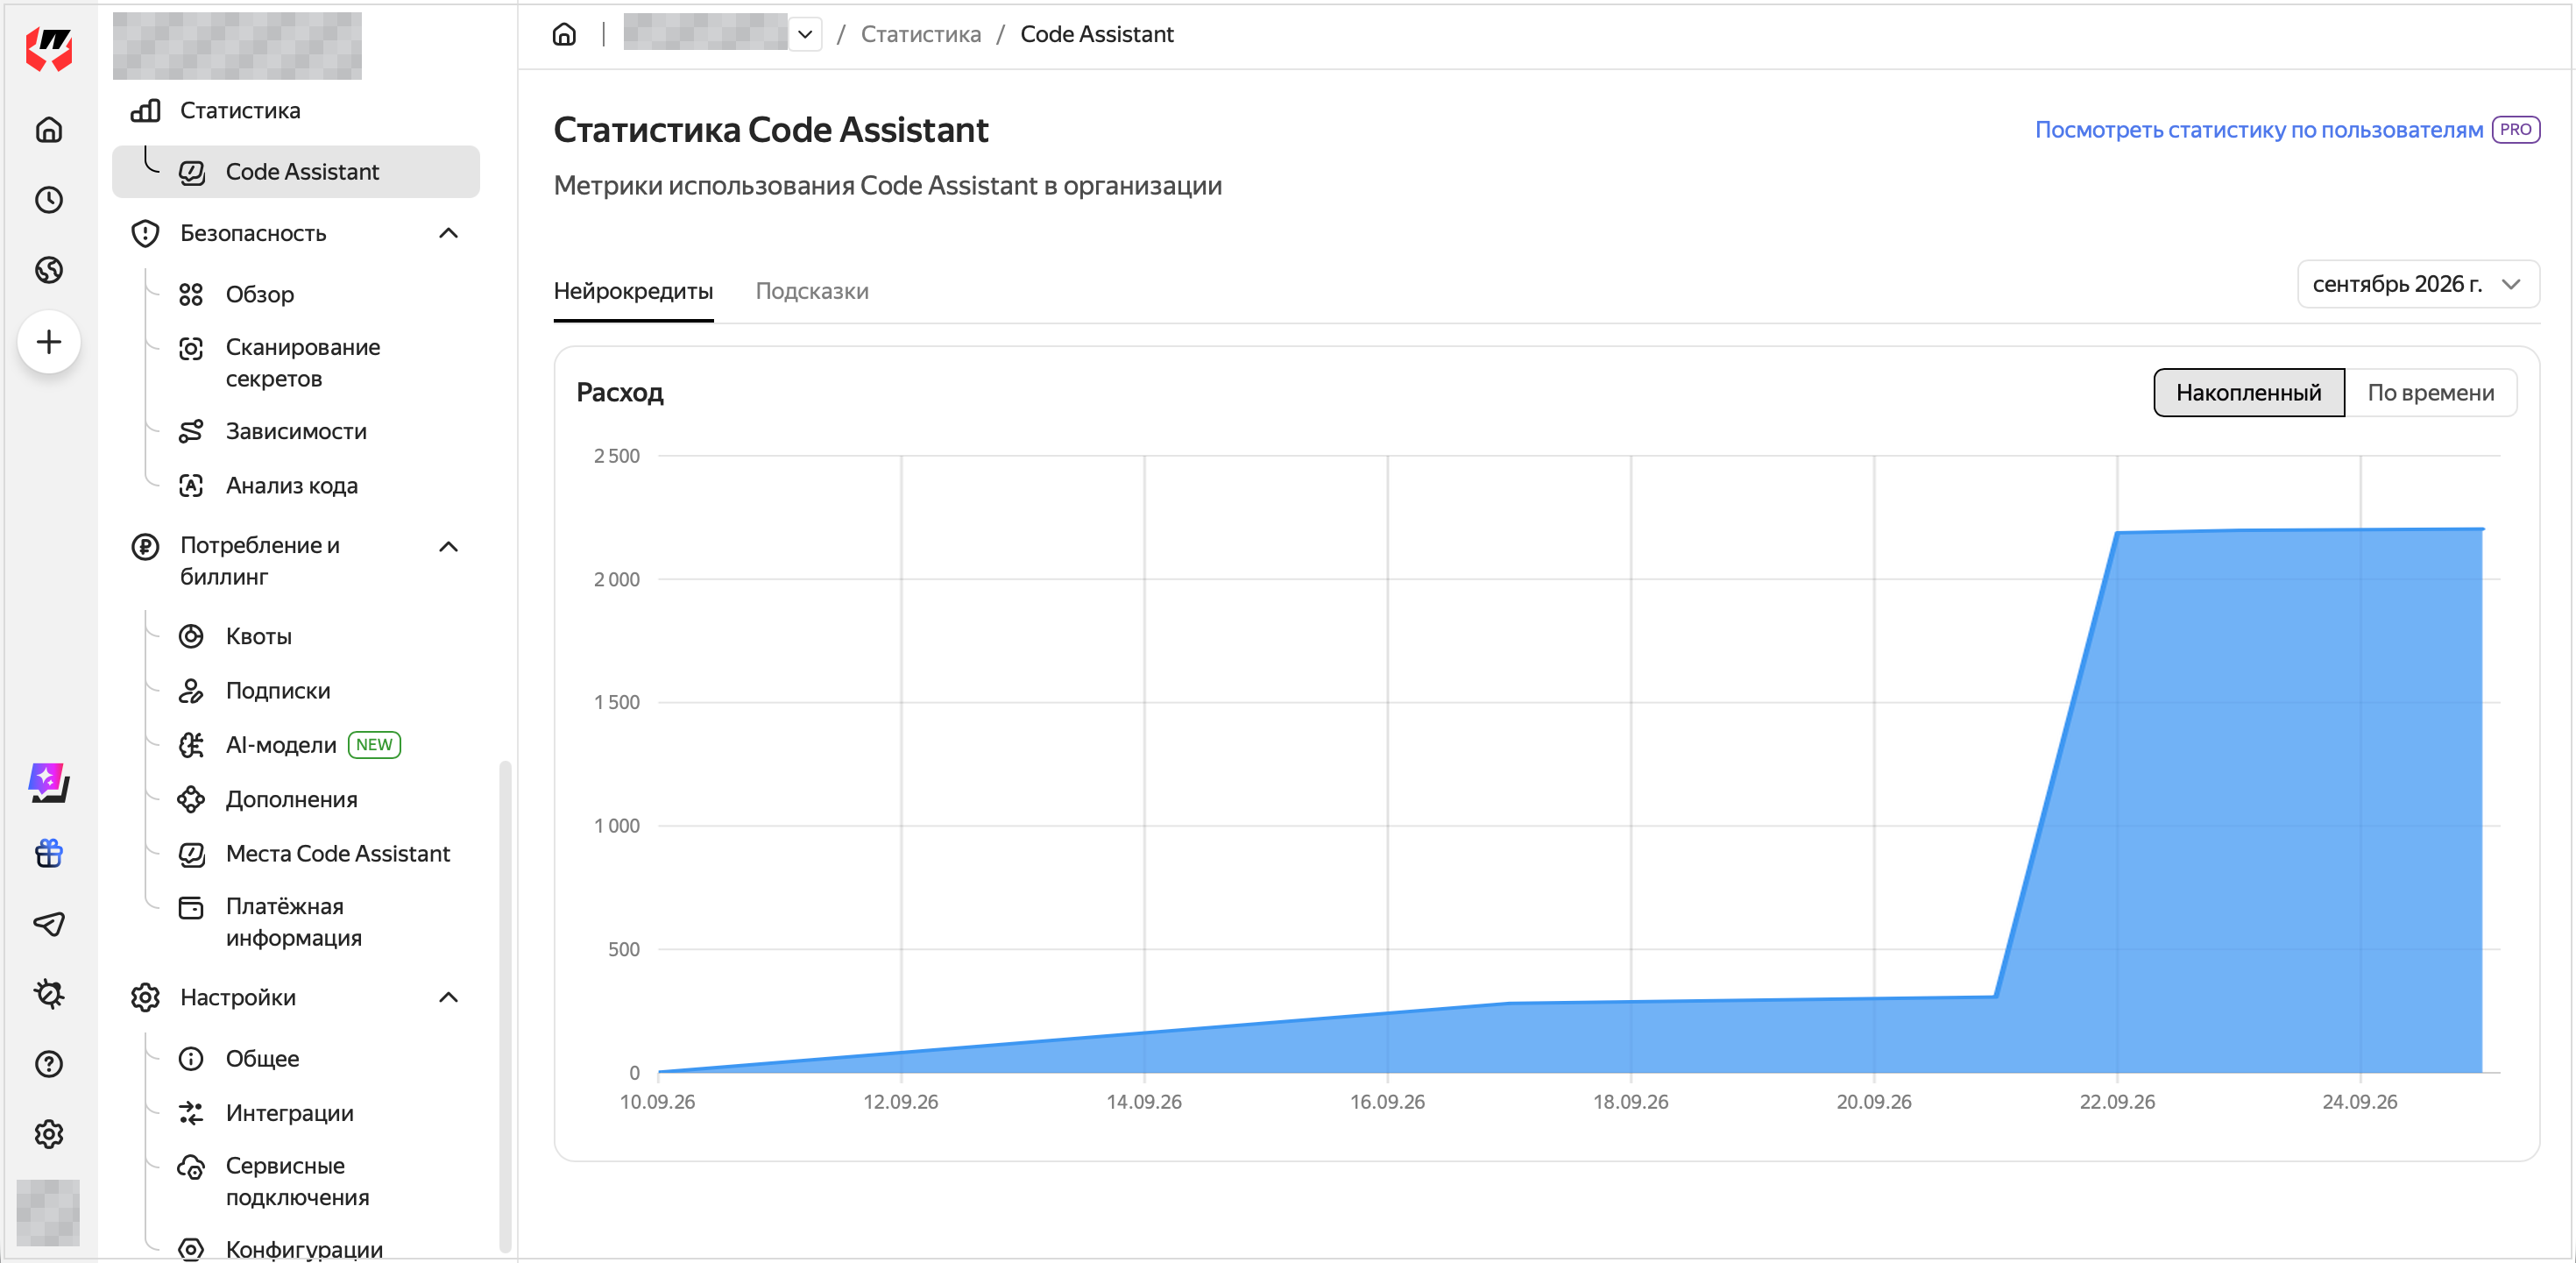Click the breadcrumb home icon

click(x=564, y=34)
